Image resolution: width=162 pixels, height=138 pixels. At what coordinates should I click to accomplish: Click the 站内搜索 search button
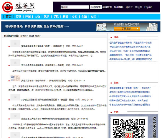(x=96, y=7)
